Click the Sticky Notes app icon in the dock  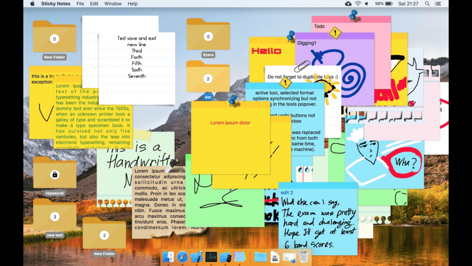pyautogui.click(x=240, y=257)
